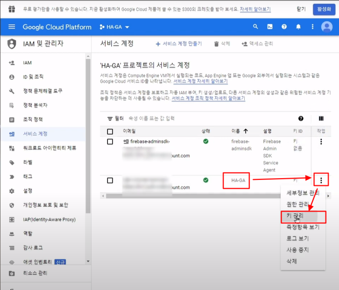Open notifications bell icon
Image resolution: width=339 pixels, height=290 pixels.
coord(298,27)
